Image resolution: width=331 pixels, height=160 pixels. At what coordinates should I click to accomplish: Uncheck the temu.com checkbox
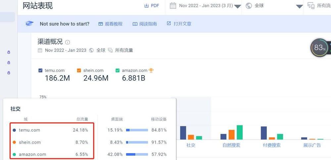coord(40,71)
